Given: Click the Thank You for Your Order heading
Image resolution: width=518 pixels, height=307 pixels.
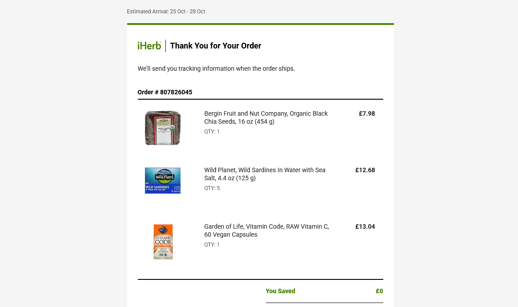Looking at the screenshot, I should (215, 45).
